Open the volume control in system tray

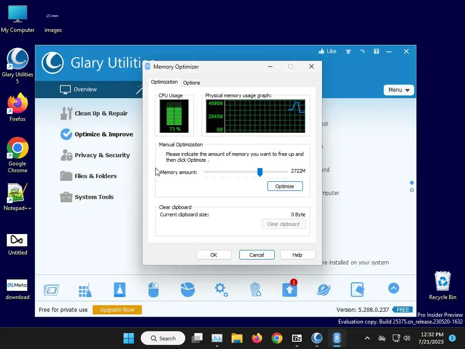coord(406,338)
